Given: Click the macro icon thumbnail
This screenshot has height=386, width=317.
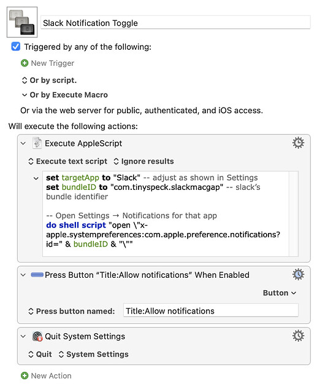Looking at the screenshot, I should 22,22.
